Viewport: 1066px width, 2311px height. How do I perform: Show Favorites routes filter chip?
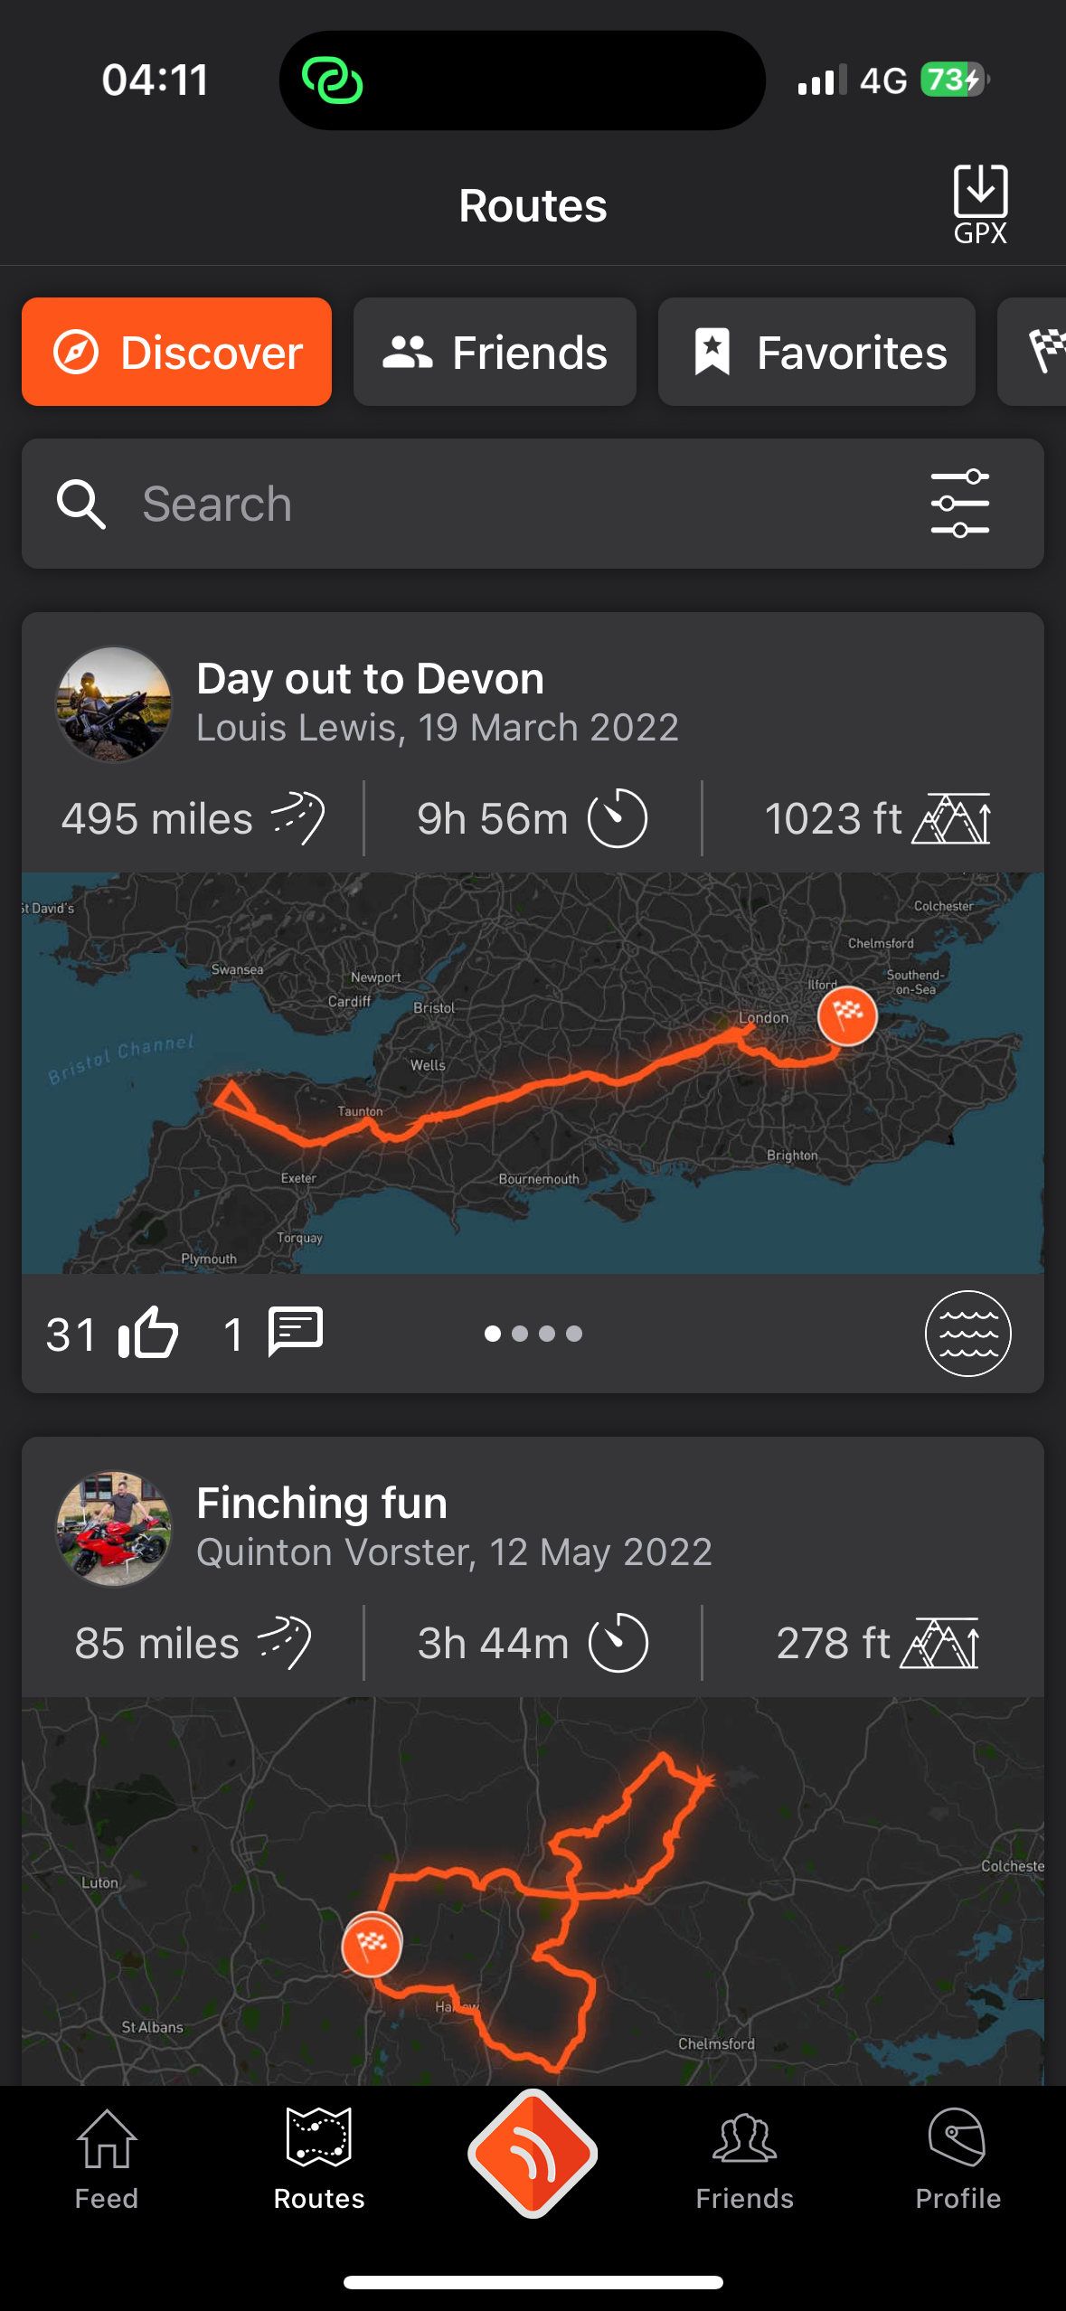tap(816, 352)
